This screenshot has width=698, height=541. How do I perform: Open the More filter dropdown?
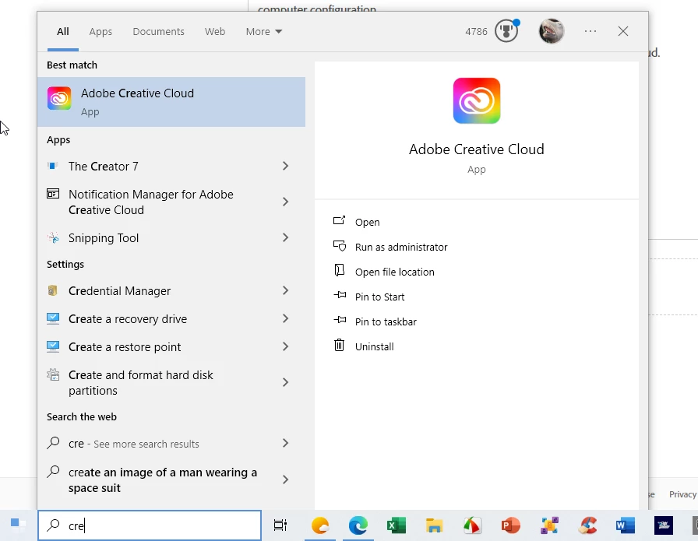coord(264,32)
